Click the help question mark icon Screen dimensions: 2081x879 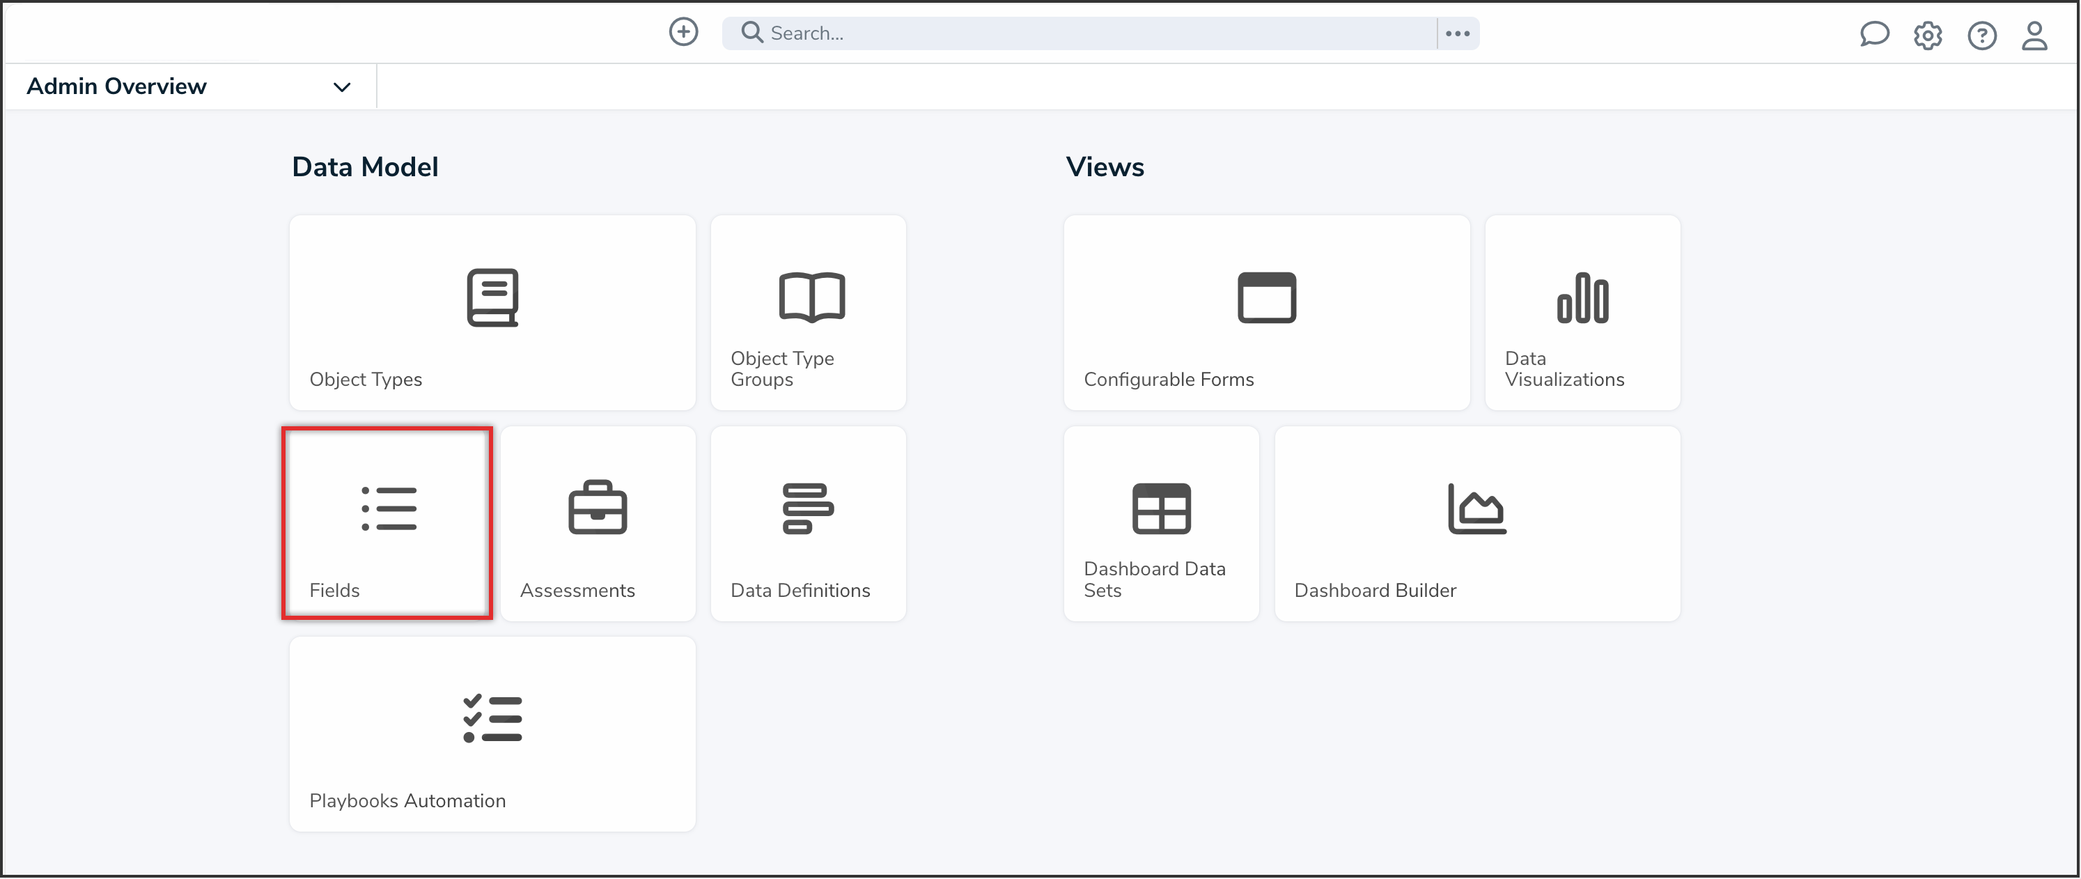(x=1981, y=36)
